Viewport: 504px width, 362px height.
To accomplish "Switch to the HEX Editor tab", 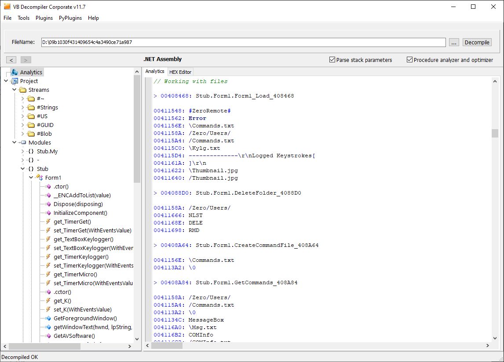I will tap(180, 72).
